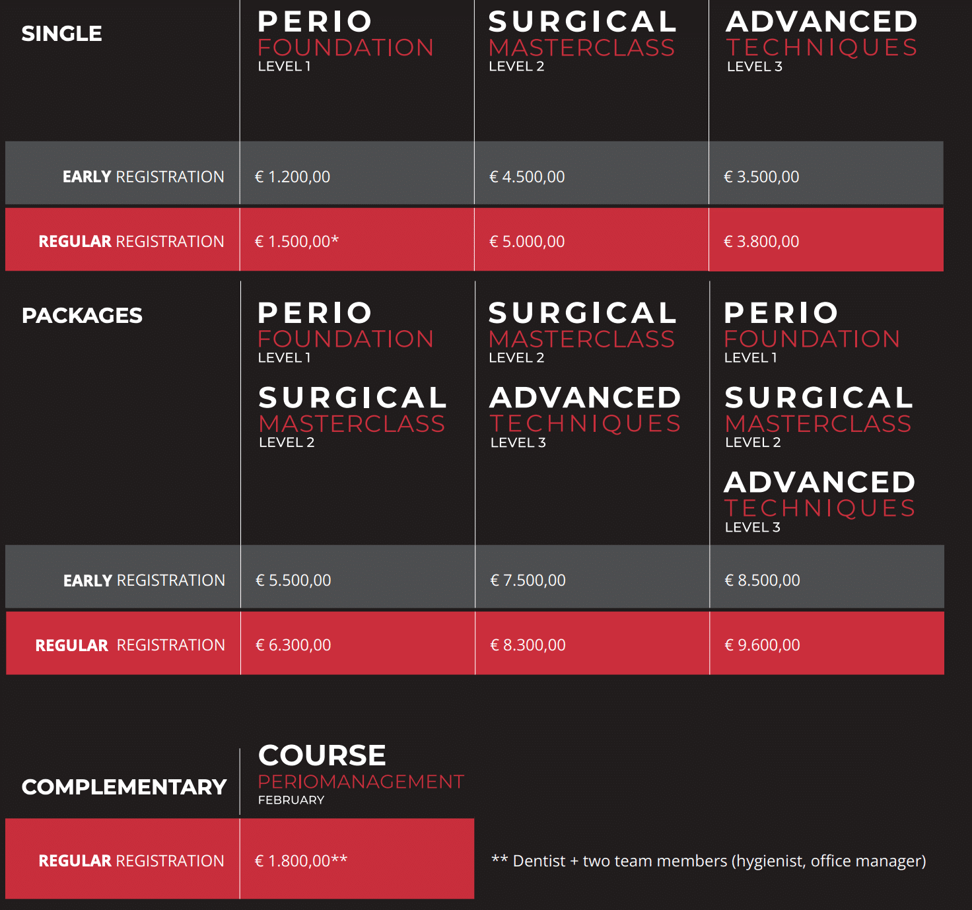Screen dimensions: 972x910
Task: Open Advanced Techniques Level 3 in Single row
Action: click(821, 41)
